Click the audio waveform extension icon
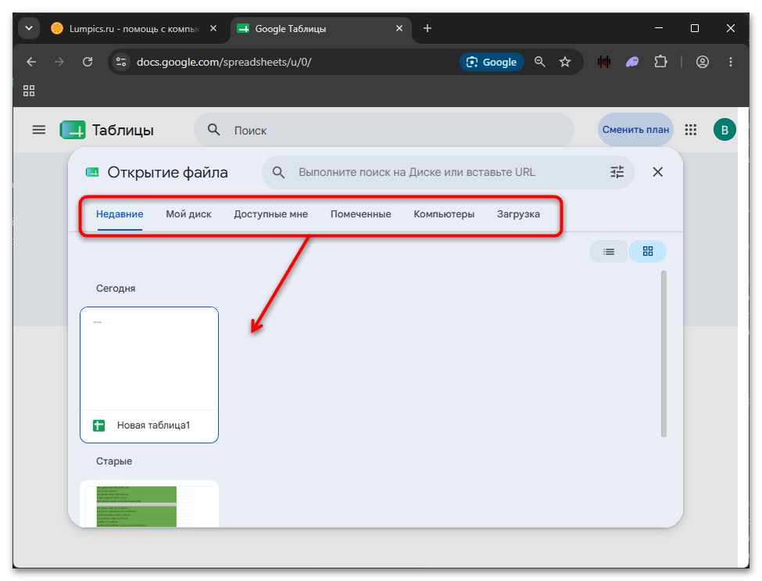 pos(604,62)
